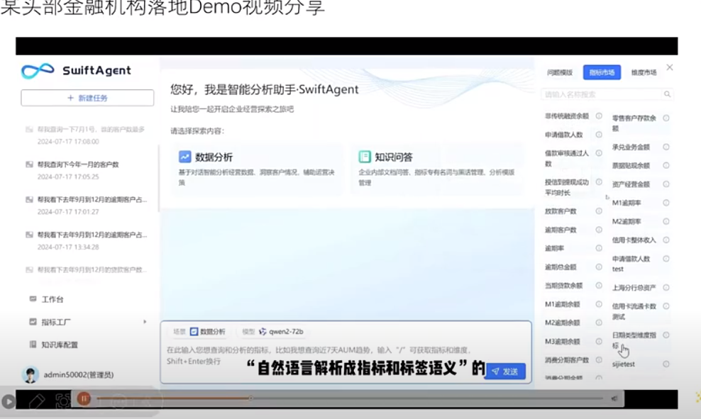Select the 信用卡流通卡数测试 indicator label

[634, 311]
